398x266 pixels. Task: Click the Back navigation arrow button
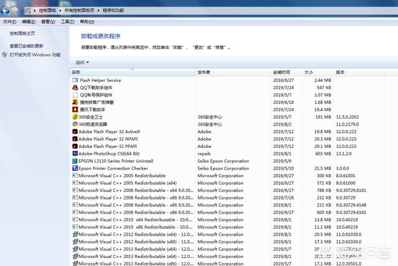click(5, 11)
